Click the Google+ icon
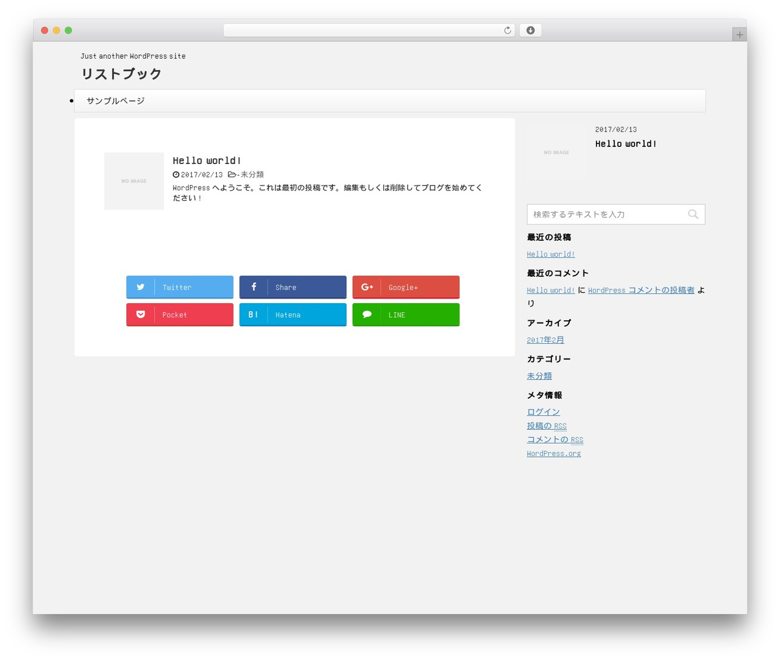 pos(367,287)
